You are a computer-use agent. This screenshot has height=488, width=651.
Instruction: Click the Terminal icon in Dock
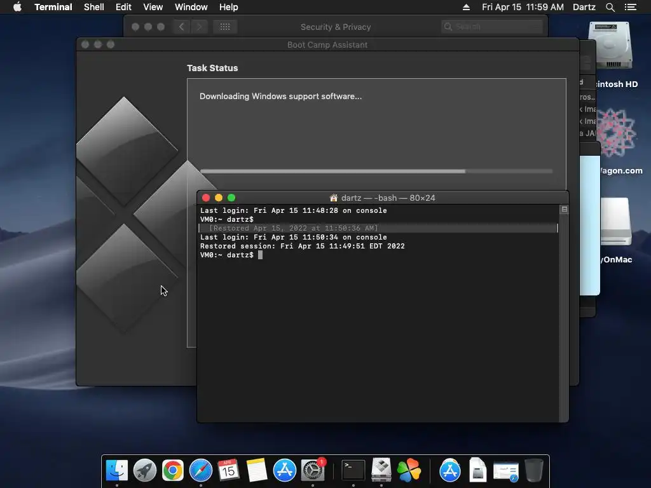353,470
